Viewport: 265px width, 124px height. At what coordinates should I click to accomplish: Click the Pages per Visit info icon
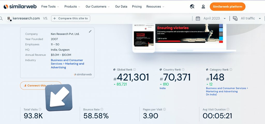(x=164, y=109)
